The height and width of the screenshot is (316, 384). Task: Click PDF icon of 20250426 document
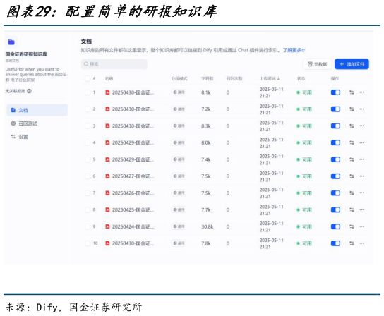tap(107, 193)
